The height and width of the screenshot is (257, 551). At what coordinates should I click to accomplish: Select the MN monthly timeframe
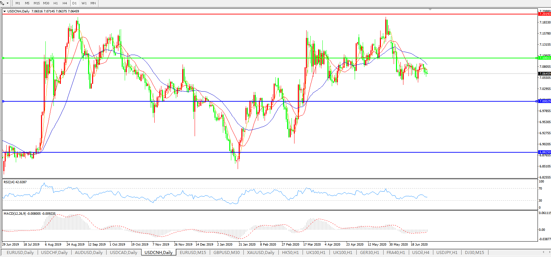click(x=93, y=3)
